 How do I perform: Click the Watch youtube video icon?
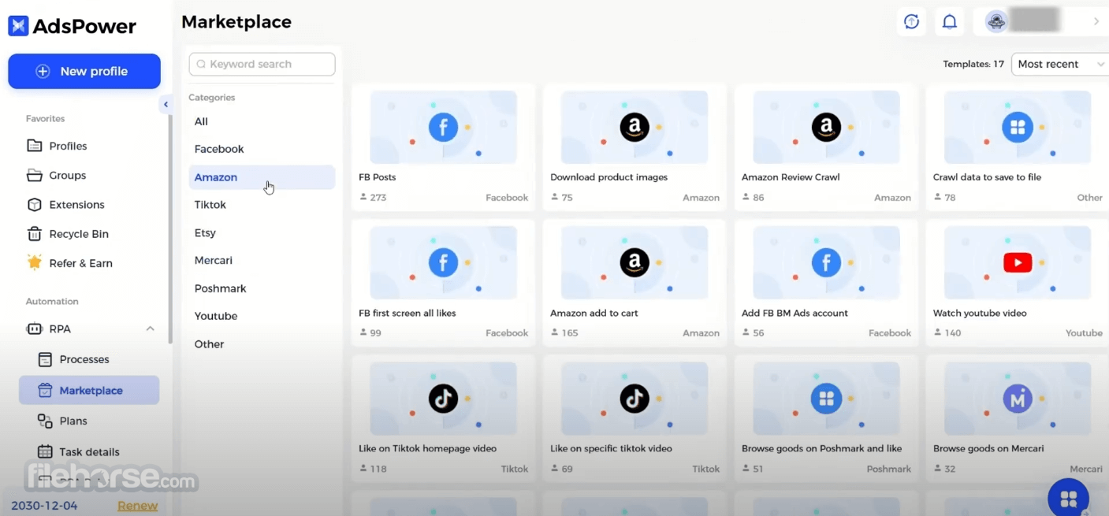click(1018, 263)
